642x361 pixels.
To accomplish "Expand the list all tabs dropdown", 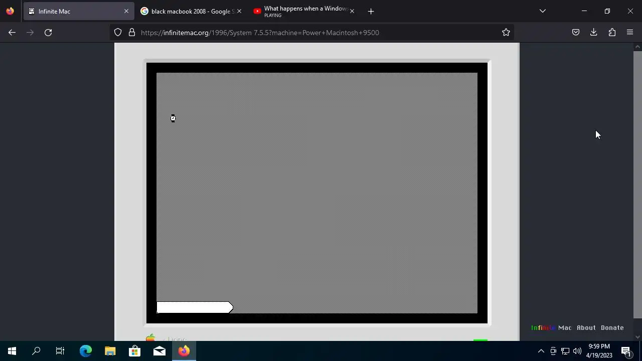I will click(x=543, y=11).
